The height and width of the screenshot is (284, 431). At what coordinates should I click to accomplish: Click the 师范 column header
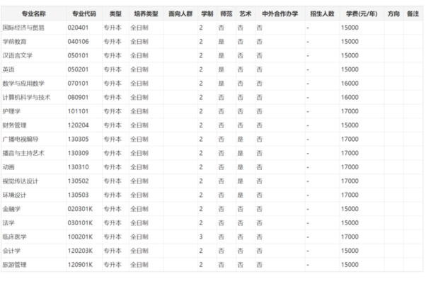(226, 13)
